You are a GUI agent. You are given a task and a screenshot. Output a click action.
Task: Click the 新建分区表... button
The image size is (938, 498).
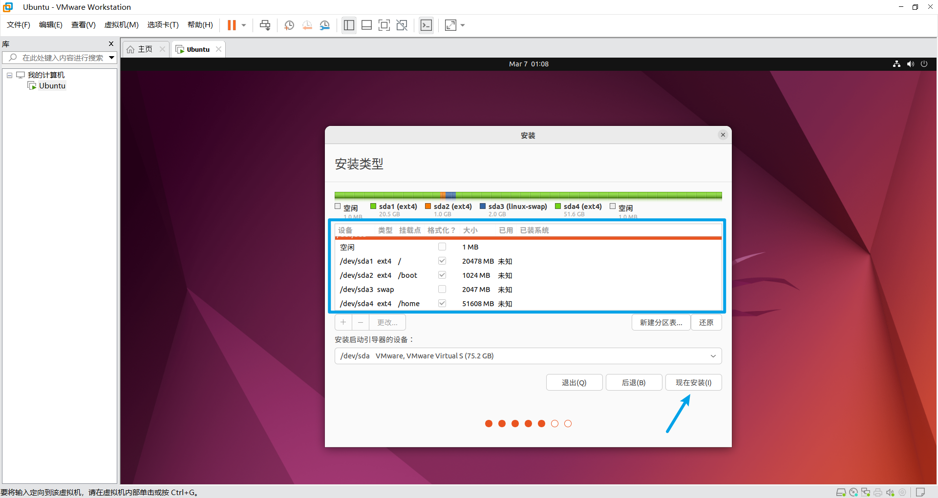pos(661,323)
